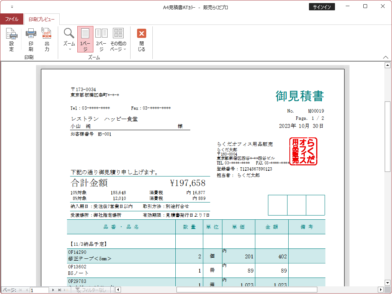Click the red company stamp seal

[x=303, y=151]
